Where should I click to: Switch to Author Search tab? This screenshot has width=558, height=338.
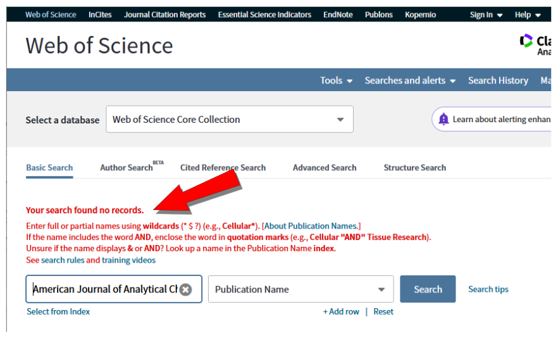[x=132, y=167]
